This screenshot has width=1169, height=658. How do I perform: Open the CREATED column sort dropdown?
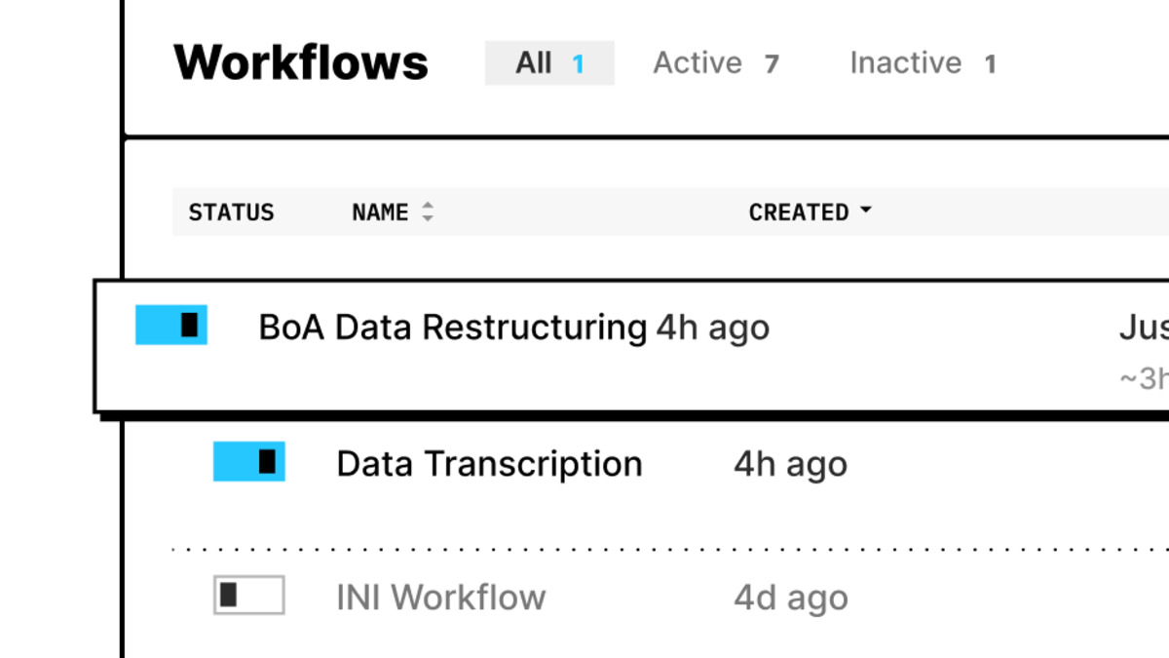point(868,211)
